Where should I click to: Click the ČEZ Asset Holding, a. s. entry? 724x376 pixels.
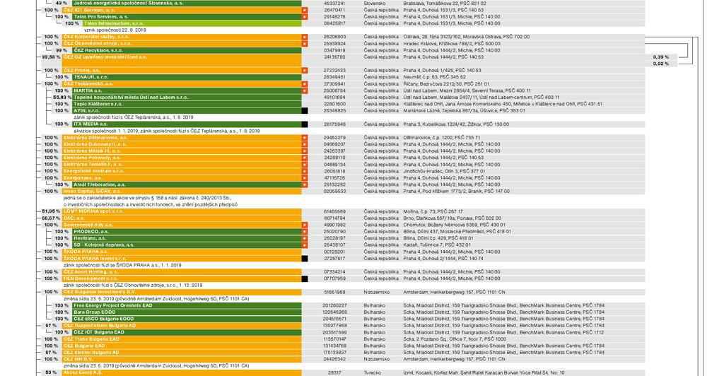(182, 271)
